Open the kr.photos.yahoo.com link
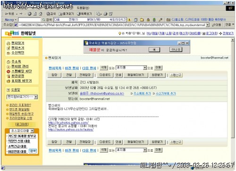The image size is (236, 171). coord(68,122)
